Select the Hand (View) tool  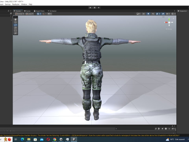(15, 19)
